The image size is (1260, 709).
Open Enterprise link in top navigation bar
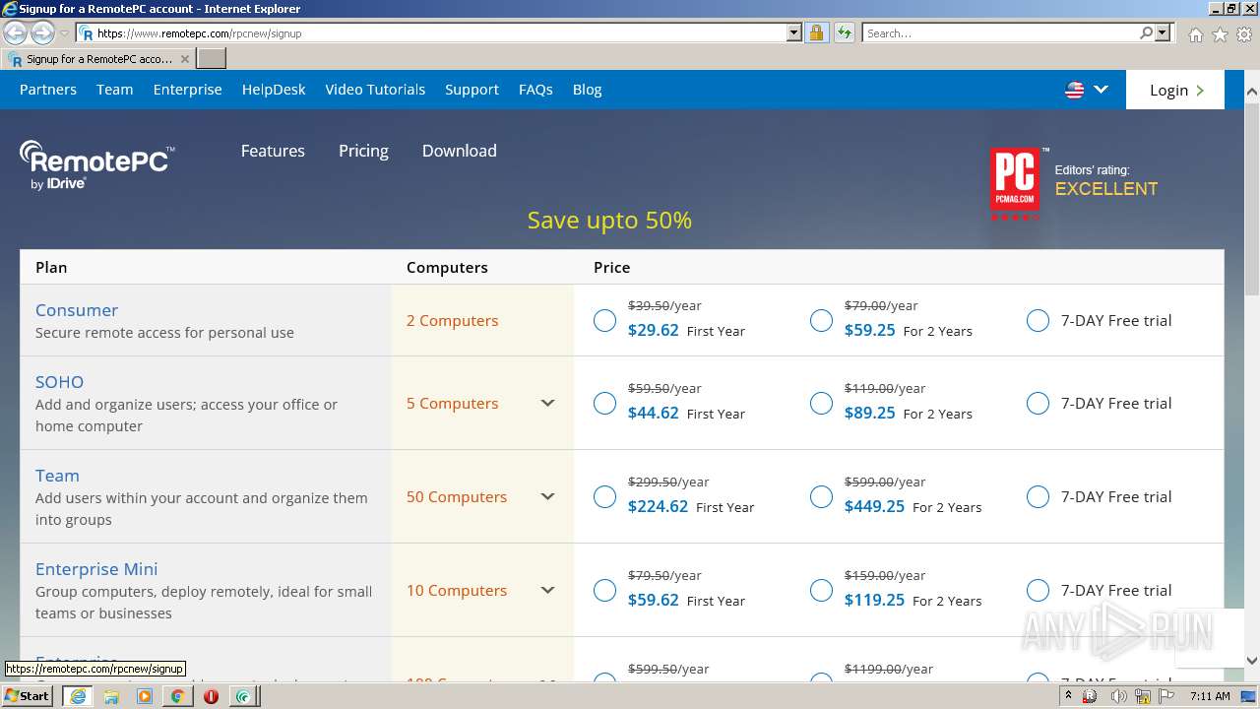click(x=187, y=90)
